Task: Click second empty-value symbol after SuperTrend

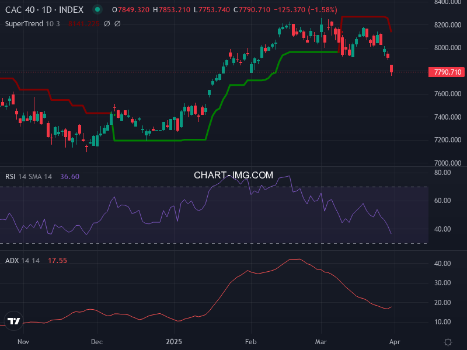Action: [x=117, y=24]
